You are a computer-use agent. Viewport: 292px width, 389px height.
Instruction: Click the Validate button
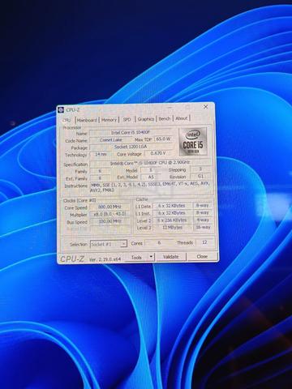click(x=171, y=257)
